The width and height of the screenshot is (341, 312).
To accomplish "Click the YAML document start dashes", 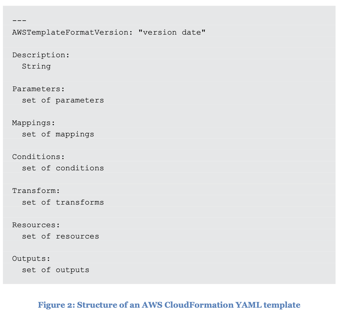I will tap(19, 21).
